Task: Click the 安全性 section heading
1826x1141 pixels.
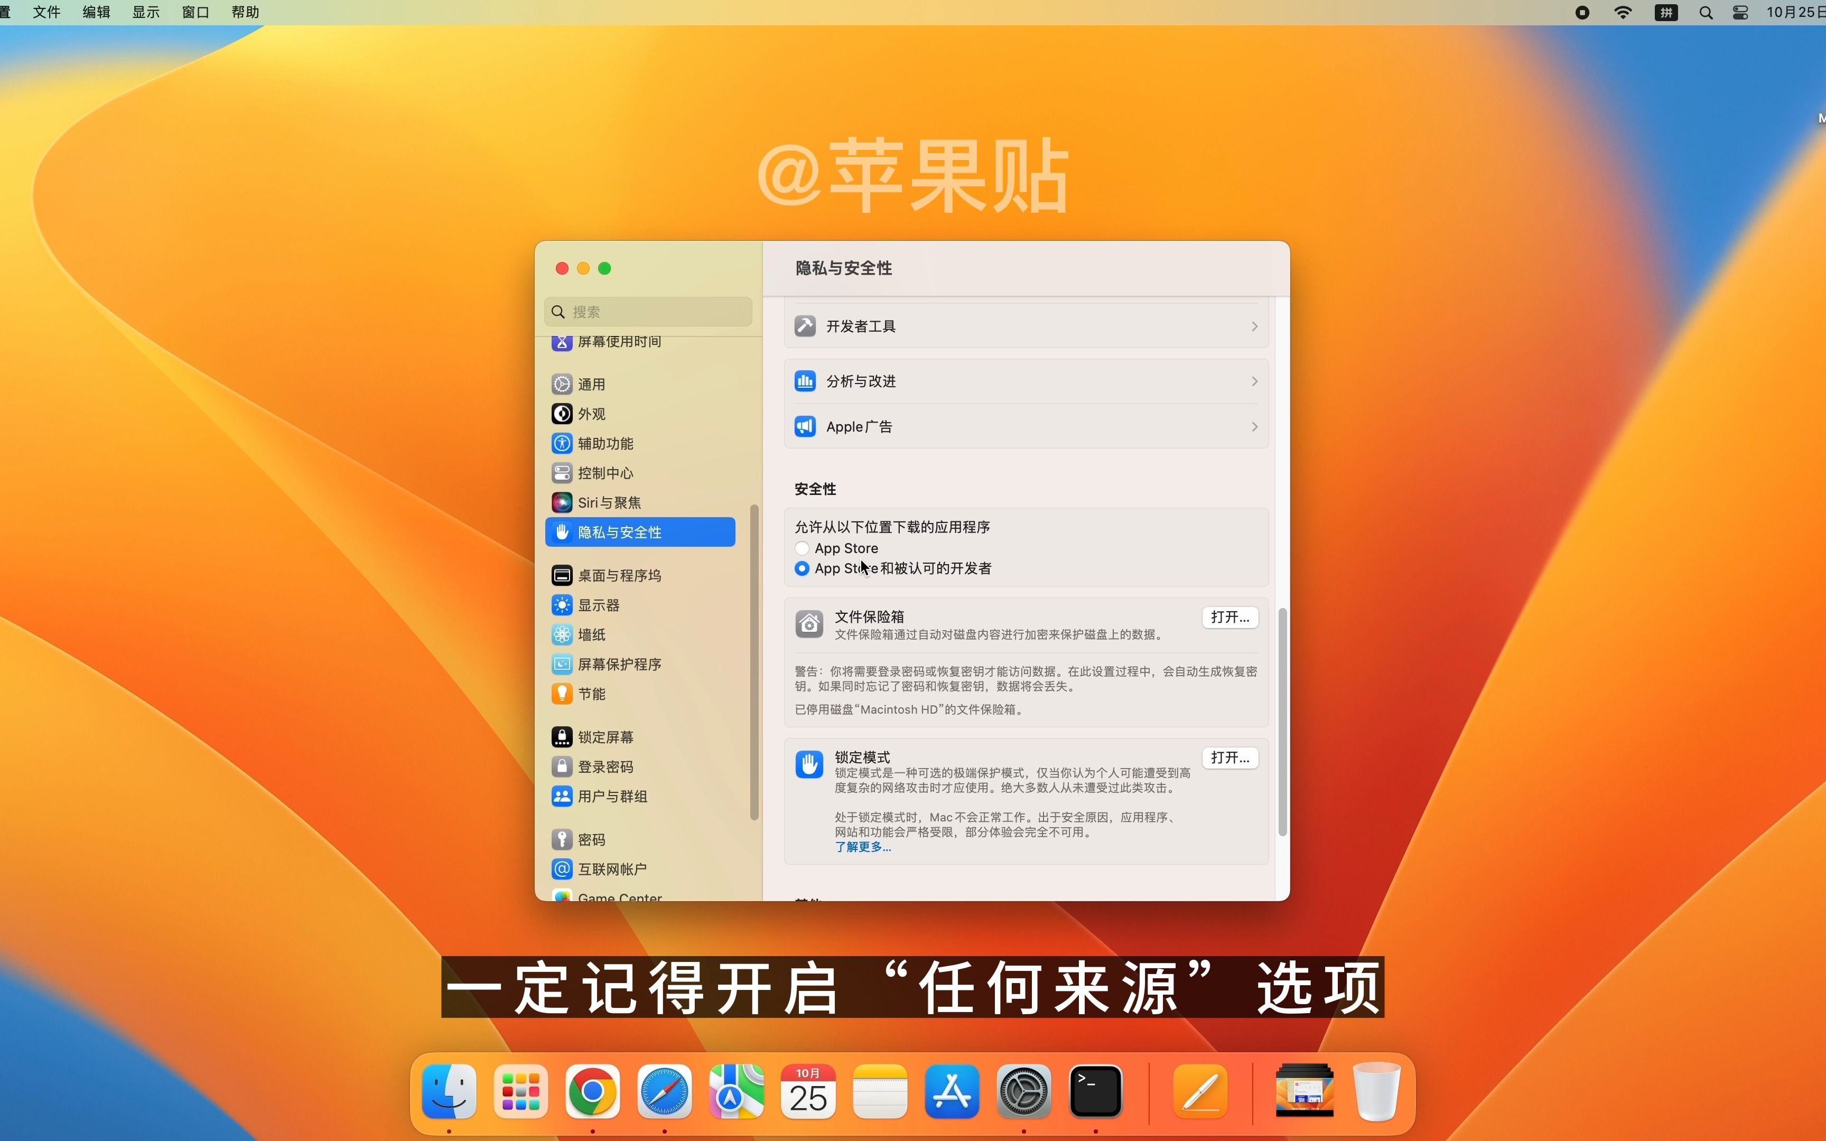Action: (x=816, y=489)
